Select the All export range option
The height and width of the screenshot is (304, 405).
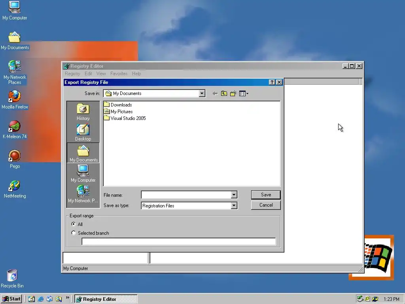[x=74, y=224]
